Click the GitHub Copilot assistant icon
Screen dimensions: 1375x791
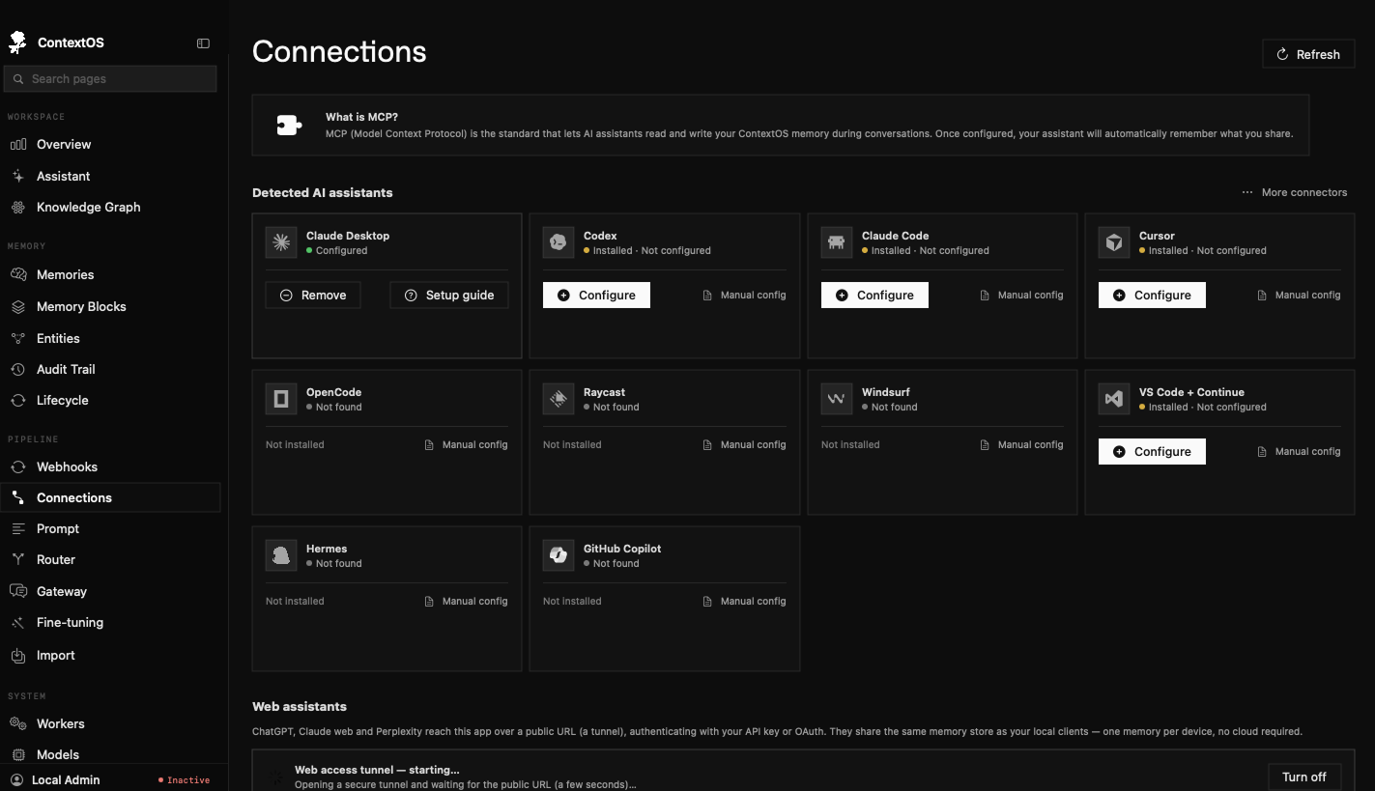[x=559, y=555]
